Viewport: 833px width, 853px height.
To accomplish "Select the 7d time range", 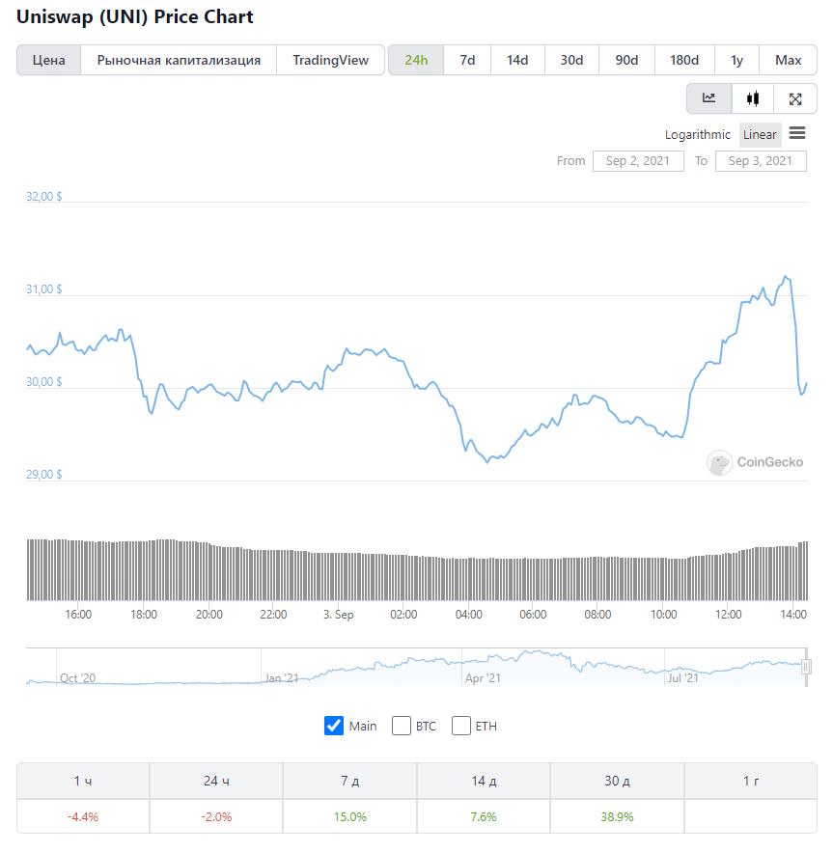I will point(467,60).
